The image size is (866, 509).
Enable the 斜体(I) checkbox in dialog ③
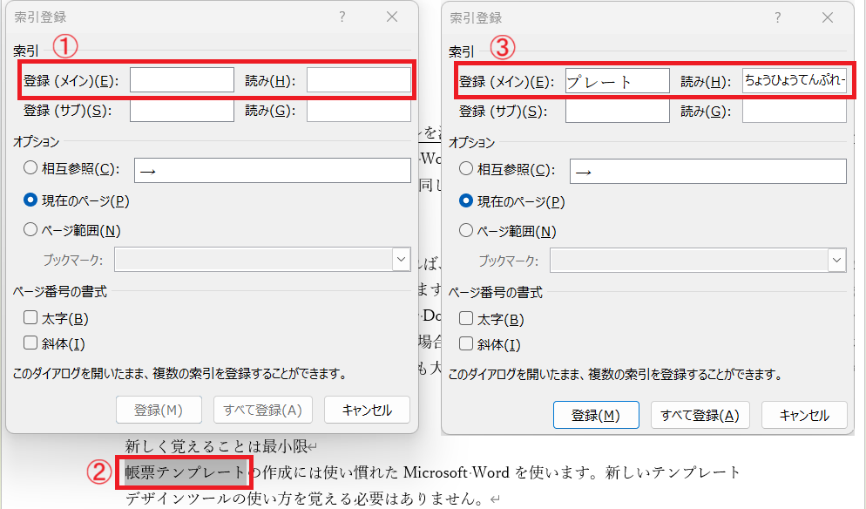466,344
